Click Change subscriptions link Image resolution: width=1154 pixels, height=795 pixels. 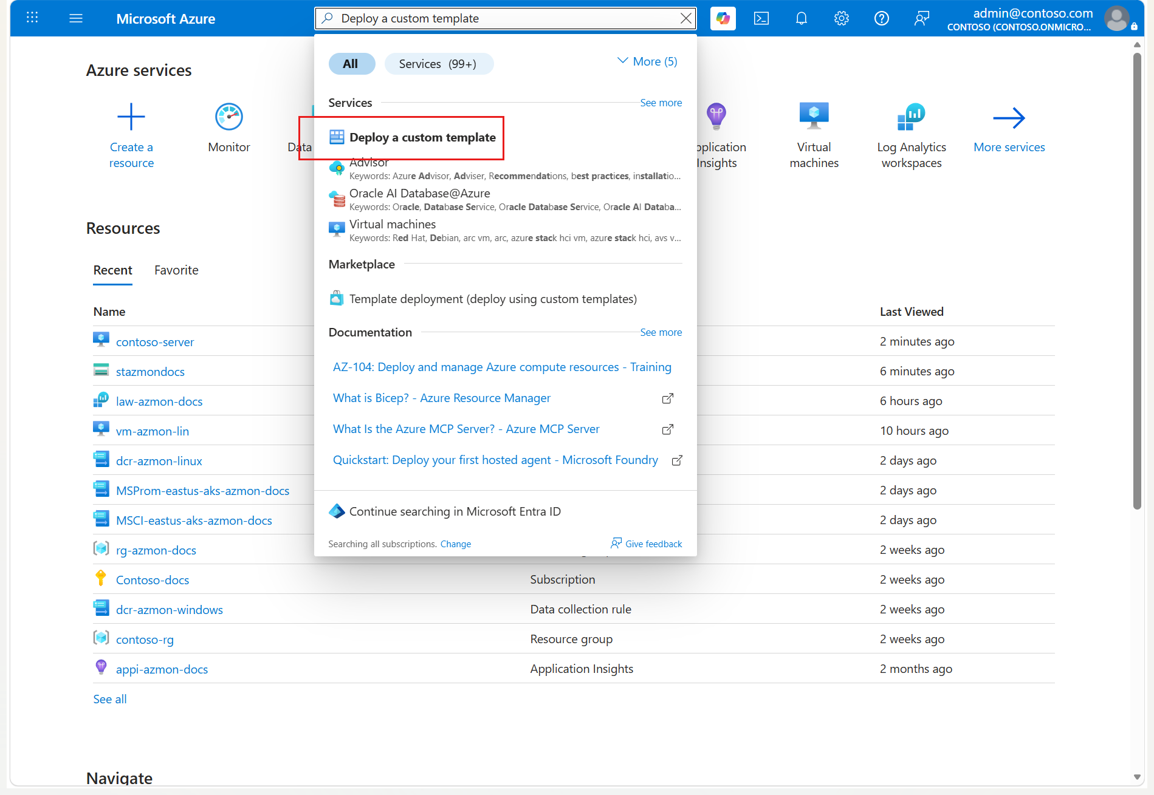tap(456, 544)
